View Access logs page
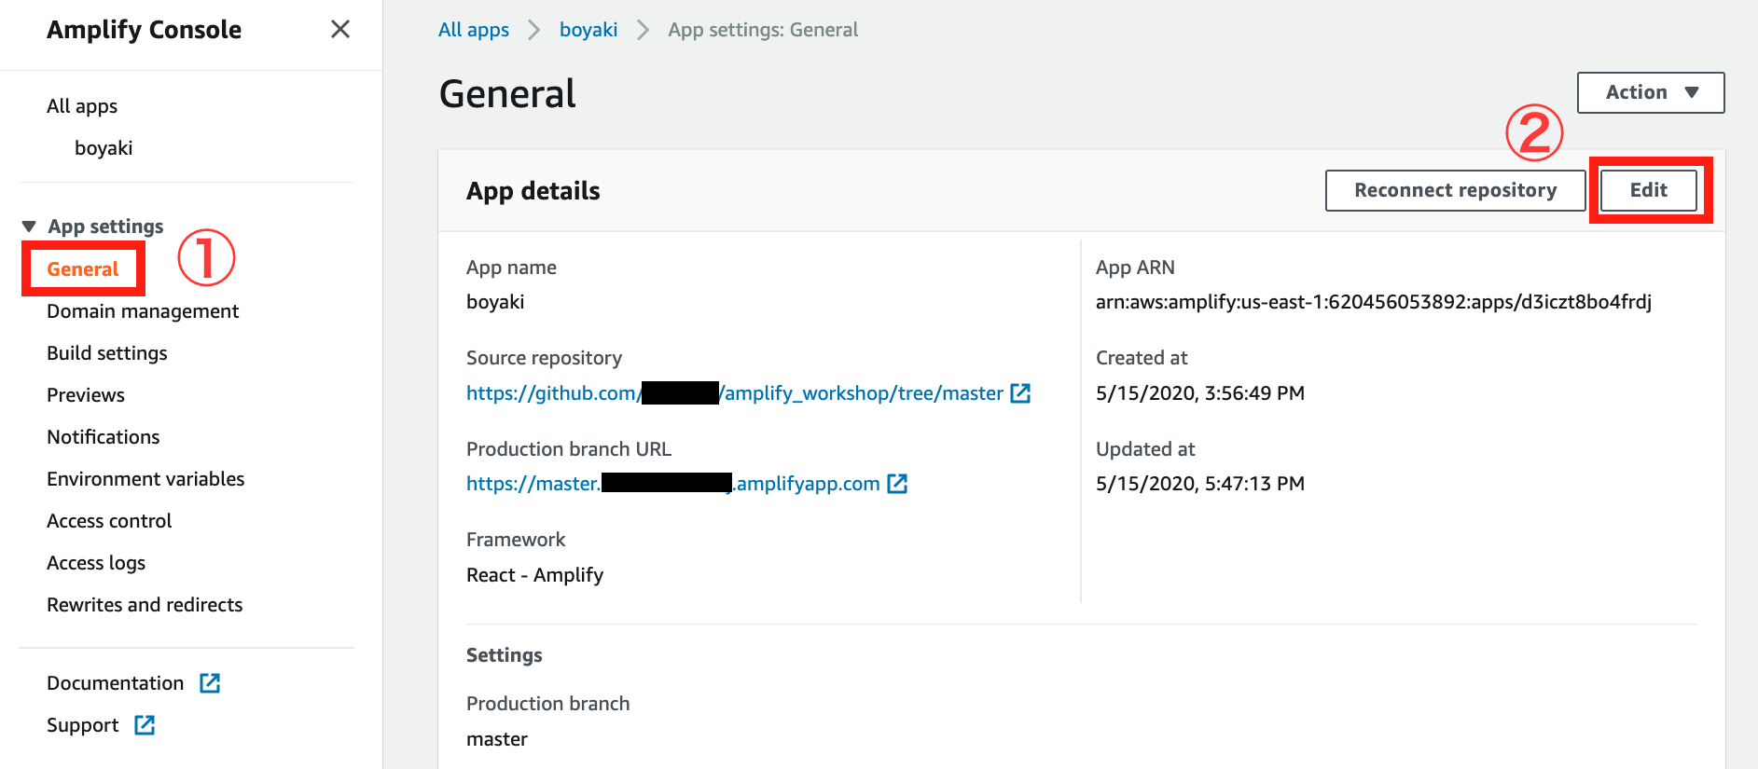Viewport: 1758px width, 769px height. tap(96, 563)
